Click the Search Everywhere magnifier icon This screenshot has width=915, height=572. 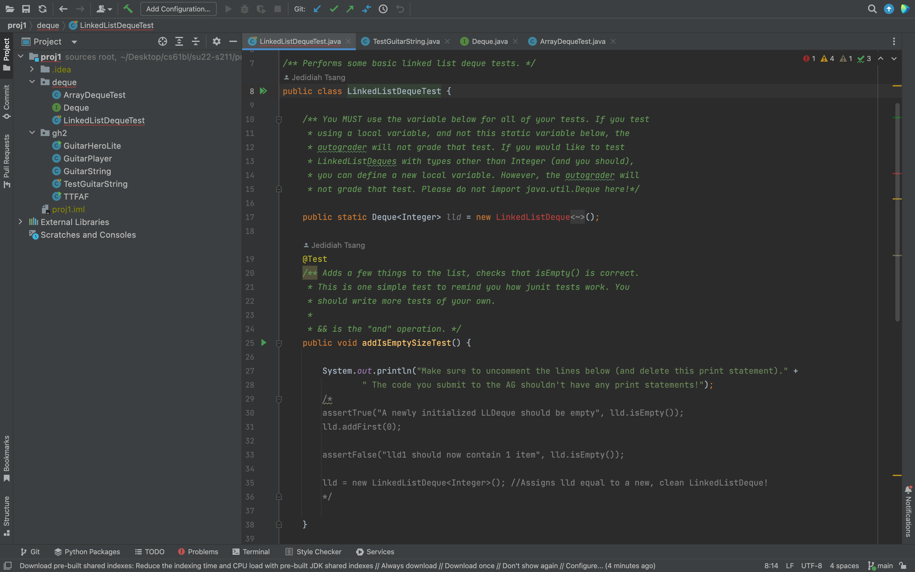(x=872, y=9)
